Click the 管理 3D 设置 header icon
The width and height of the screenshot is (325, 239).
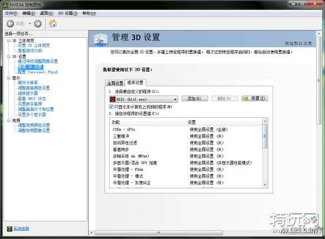point(101,39)
